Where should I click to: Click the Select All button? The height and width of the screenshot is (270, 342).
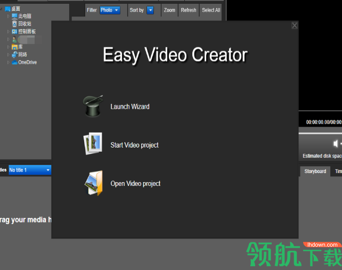coord(211,10)
